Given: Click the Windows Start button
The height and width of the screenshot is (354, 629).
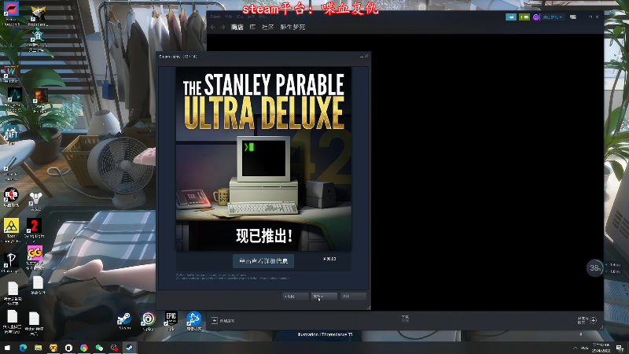Looking at the screenshot, I should click(7, 348).
